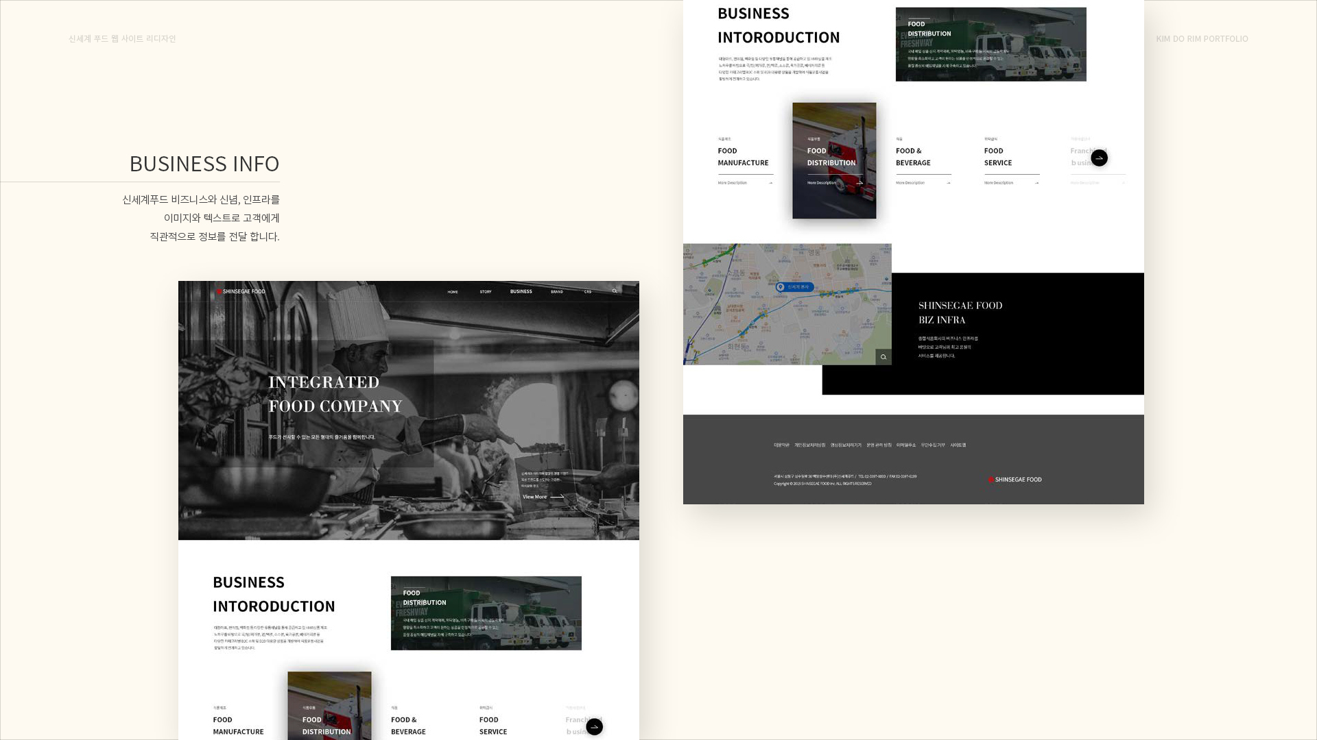
Task: Click the footer copyright 2015 line
Action: coord(823,484)
